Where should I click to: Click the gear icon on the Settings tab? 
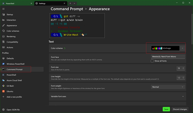(37, 3)
